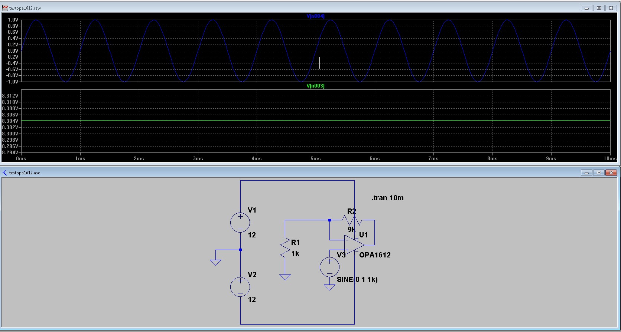This screenshot has height=332, width=621.
Task: Click the schematic window icon beside testopa1612.asc
Action: [5, 172]
